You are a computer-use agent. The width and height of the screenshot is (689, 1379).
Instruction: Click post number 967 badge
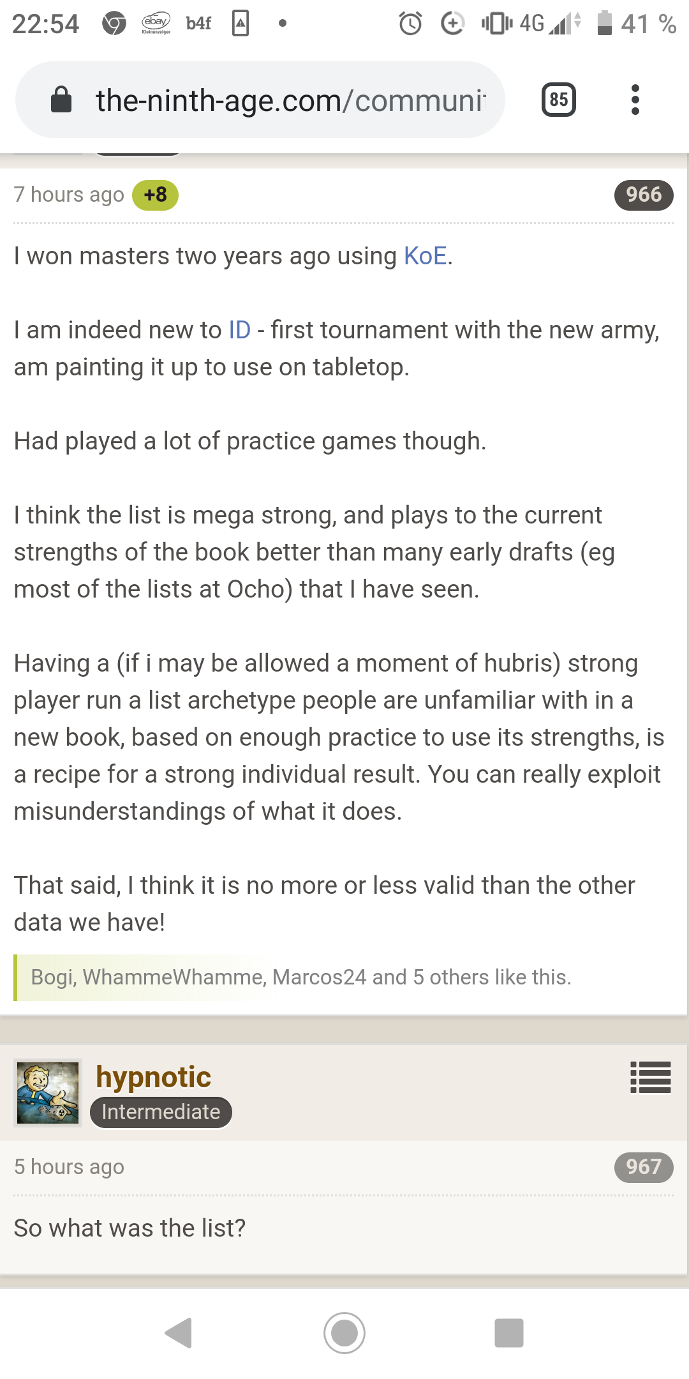pos(643,1167)
